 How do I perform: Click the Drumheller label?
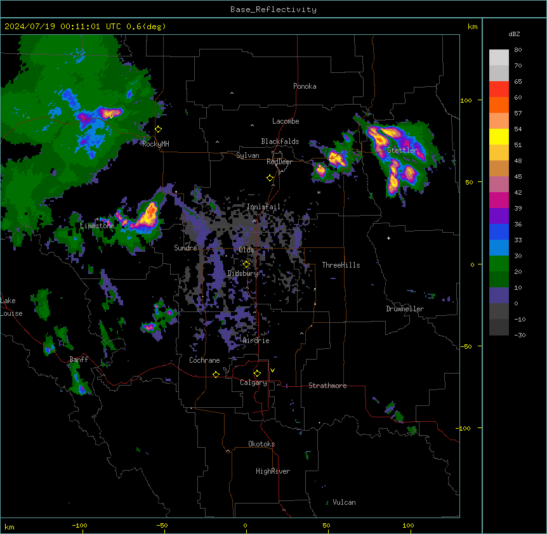pyautogui.click(x=405, y=309)
